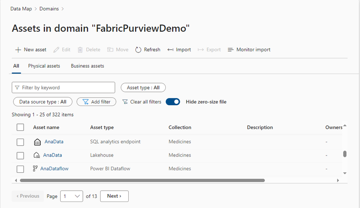Turn off Hide zero-size file toggle
This screenshot has height=208, width=360.
[x=173, y=102]
